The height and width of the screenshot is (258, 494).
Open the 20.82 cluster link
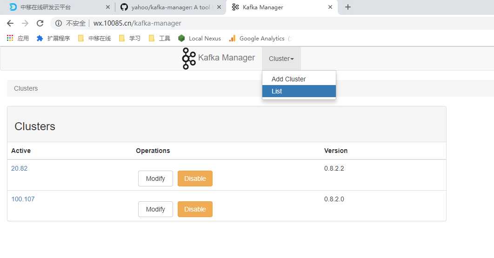19,168
